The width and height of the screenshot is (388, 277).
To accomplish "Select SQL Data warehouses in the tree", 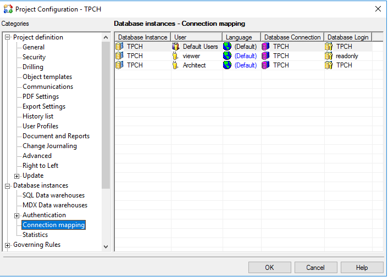I will point(53,195).
